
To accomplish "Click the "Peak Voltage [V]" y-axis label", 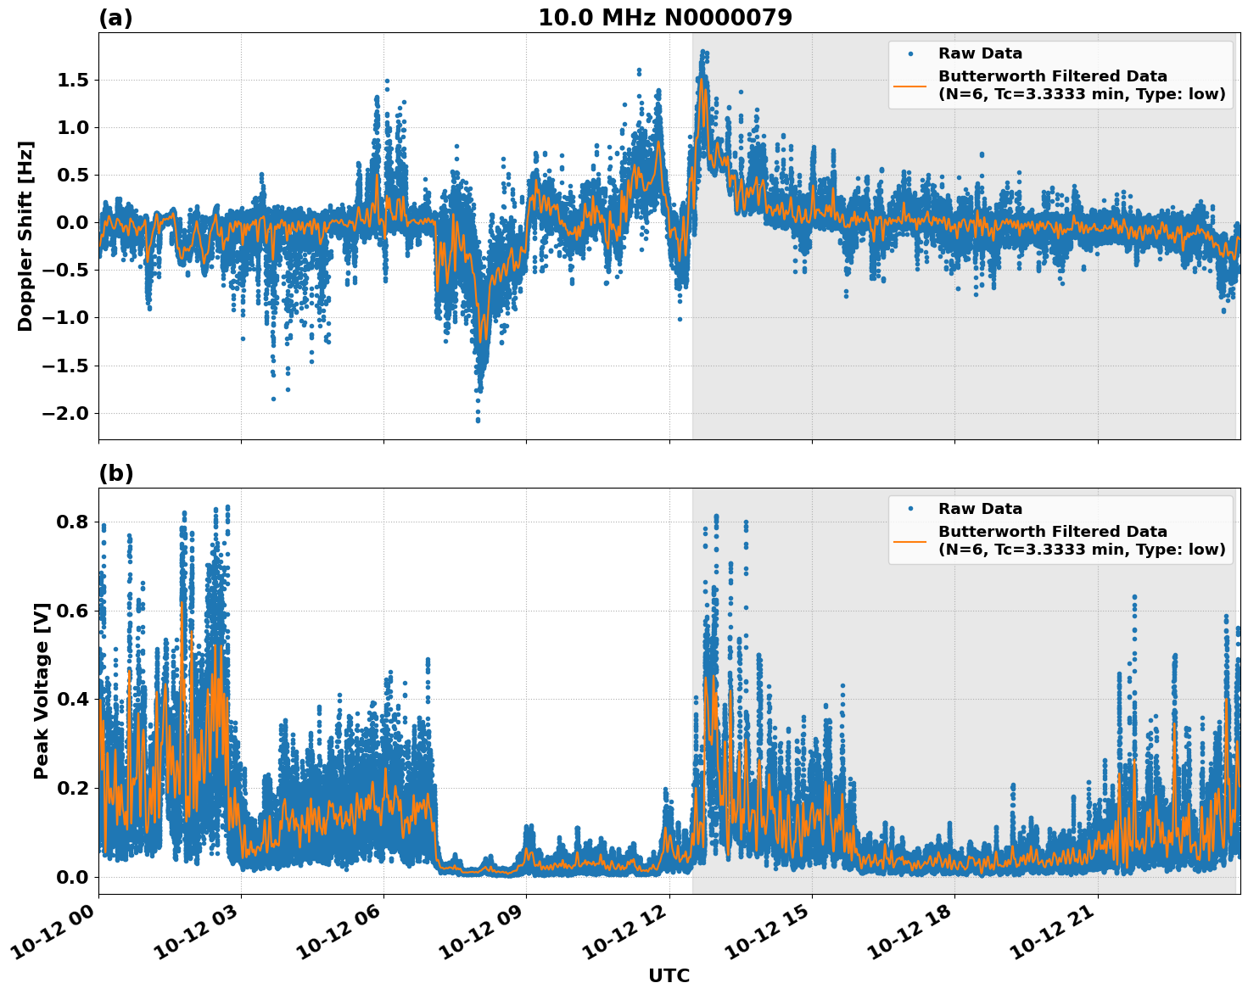I will pos(42,690).
